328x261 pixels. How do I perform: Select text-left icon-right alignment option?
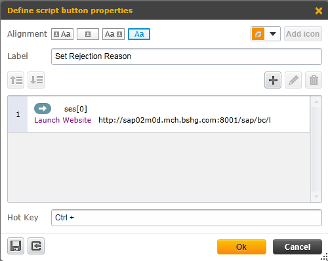[113, 34]
